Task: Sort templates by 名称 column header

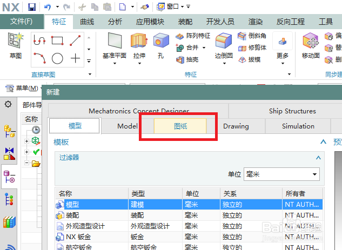Action: pyautogui.click(x=92, y=193)
